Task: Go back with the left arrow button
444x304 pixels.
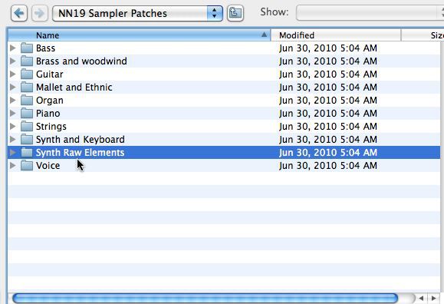Action: click(19, 13)
